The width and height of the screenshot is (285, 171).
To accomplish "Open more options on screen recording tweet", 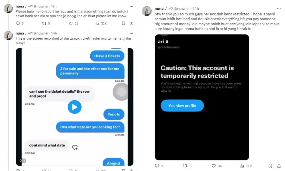I will click(x=131, y=33).
